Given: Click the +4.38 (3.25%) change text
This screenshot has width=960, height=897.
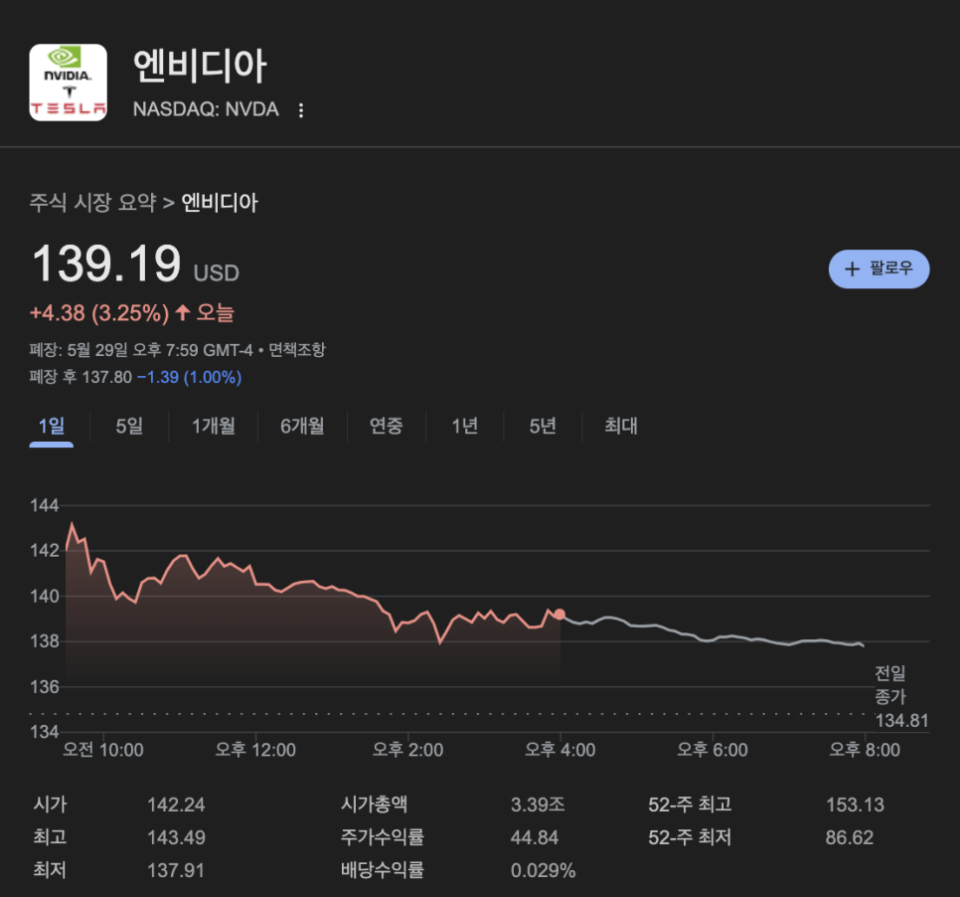Looking at the screenshot, I should point(99,313).
